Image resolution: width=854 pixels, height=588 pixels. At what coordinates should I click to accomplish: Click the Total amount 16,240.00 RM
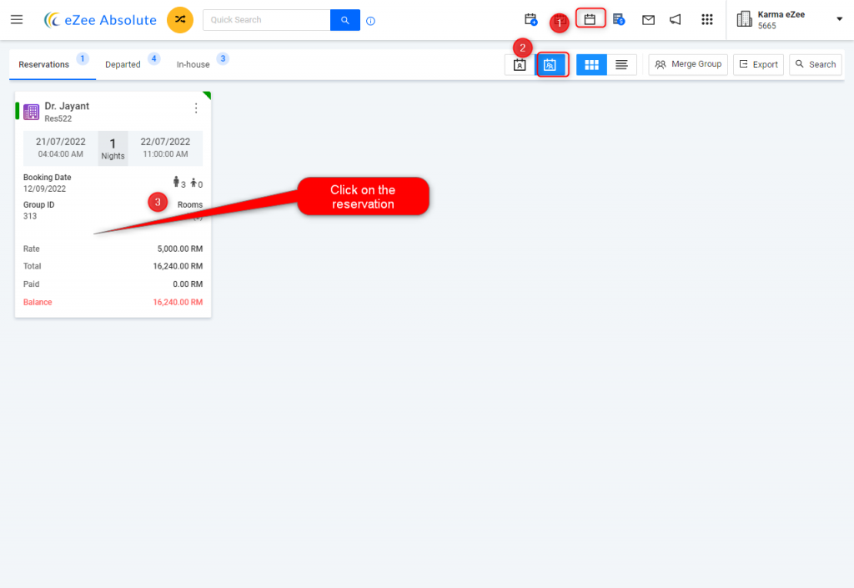178,266
